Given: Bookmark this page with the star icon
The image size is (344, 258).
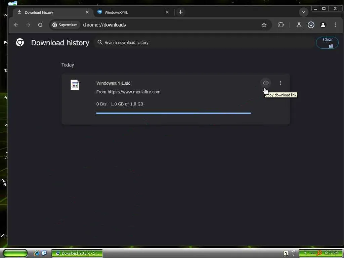Looking at the screenshot, I should click(x=264, y=25).
